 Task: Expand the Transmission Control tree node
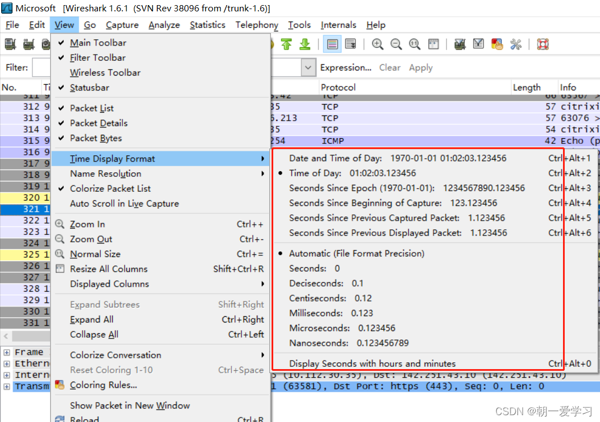point(6,386)
